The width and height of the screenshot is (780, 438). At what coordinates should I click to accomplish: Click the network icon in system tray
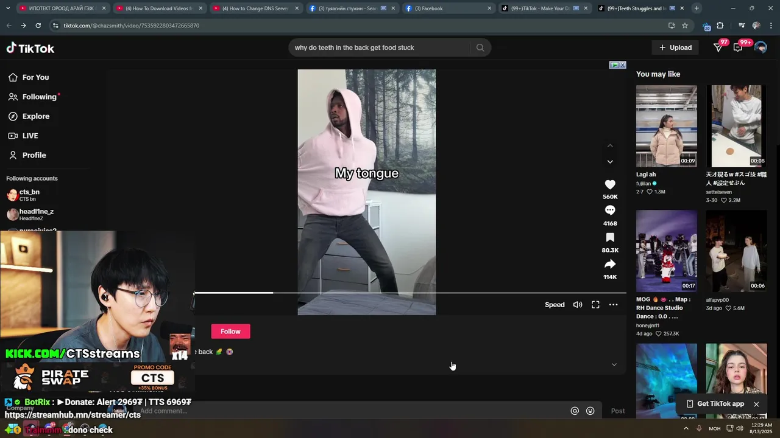(x=729, y=428)
